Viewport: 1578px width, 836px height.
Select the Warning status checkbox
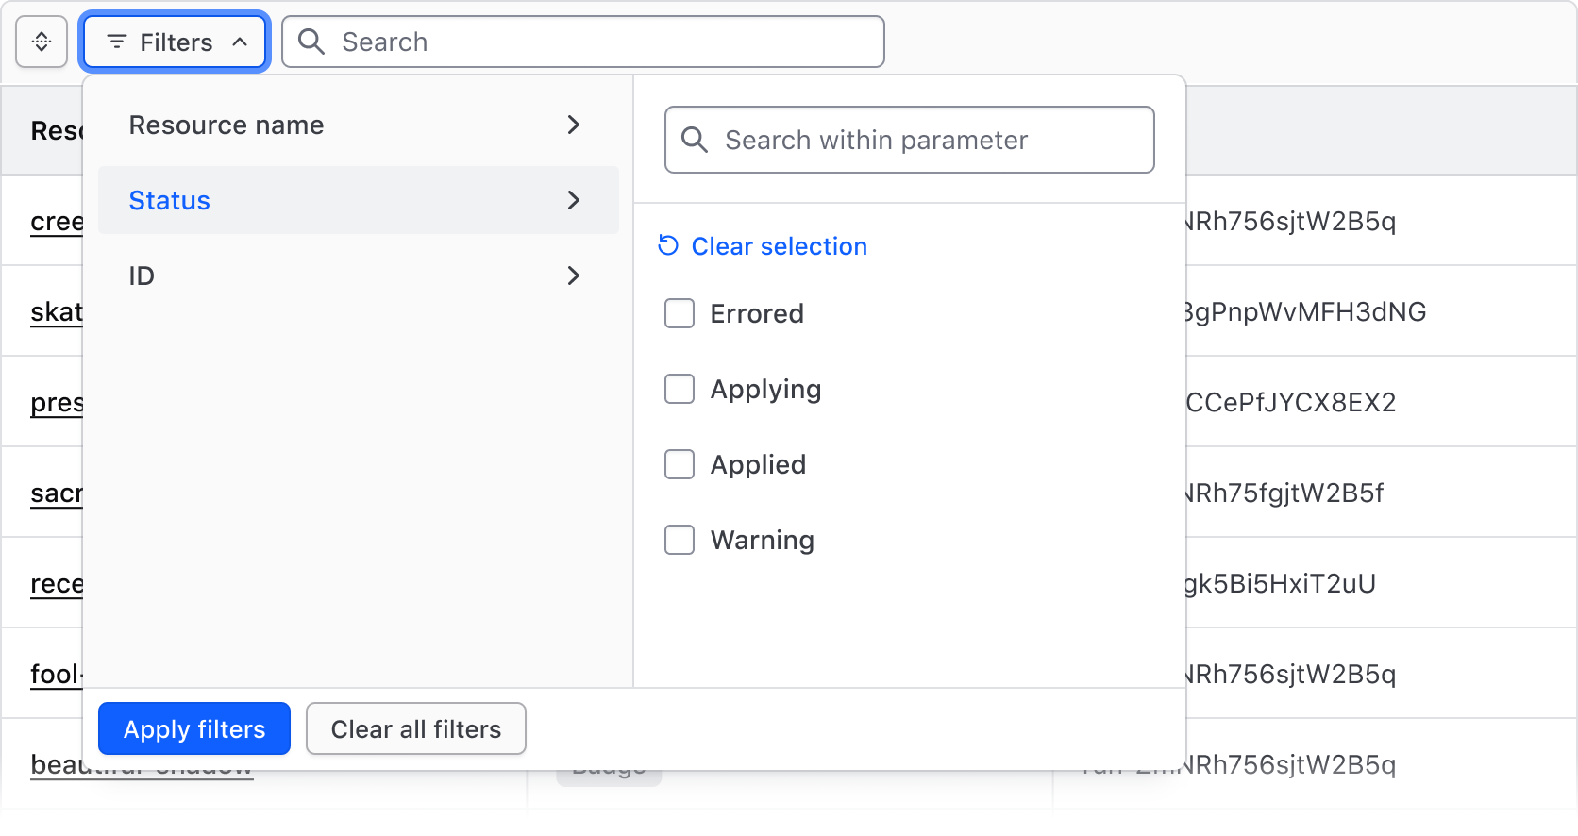[680, 540]
